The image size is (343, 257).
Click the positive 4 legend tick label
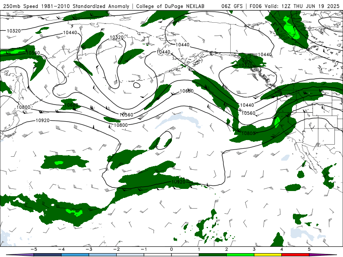(x=282, y=249)
